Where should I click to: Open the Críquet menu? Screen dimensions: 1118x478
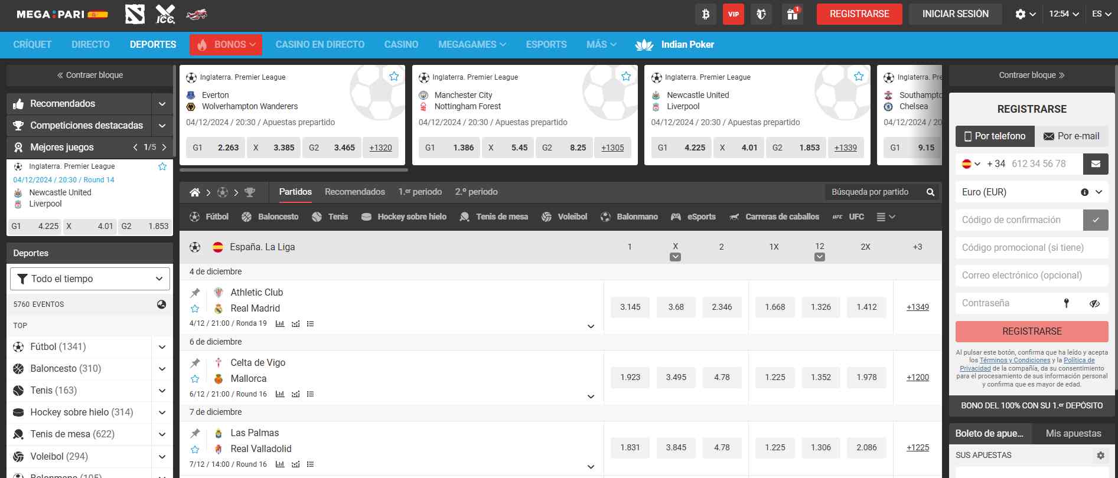tap(32, 45)
